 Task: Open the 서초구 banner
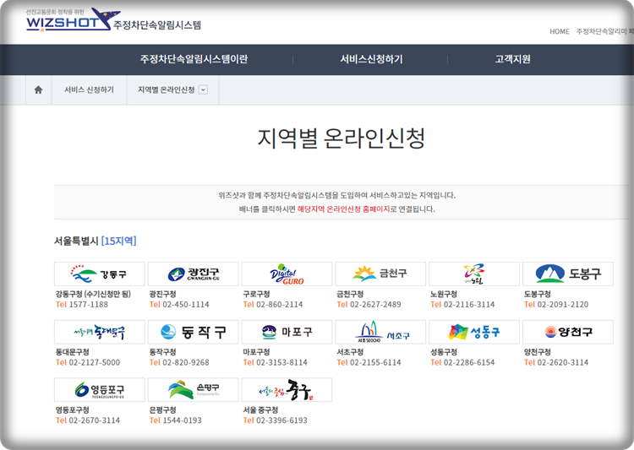click(x=380, y=332)
